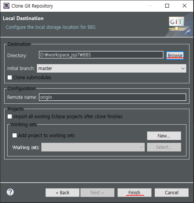Screen dimensions: 194x203
Task: Click the 'Initial branch:' label
Action: [x=21, y=68]
